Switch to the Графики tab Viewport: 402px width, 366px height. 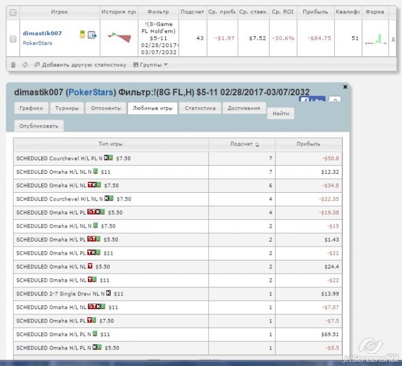click(x=31, y=108)
